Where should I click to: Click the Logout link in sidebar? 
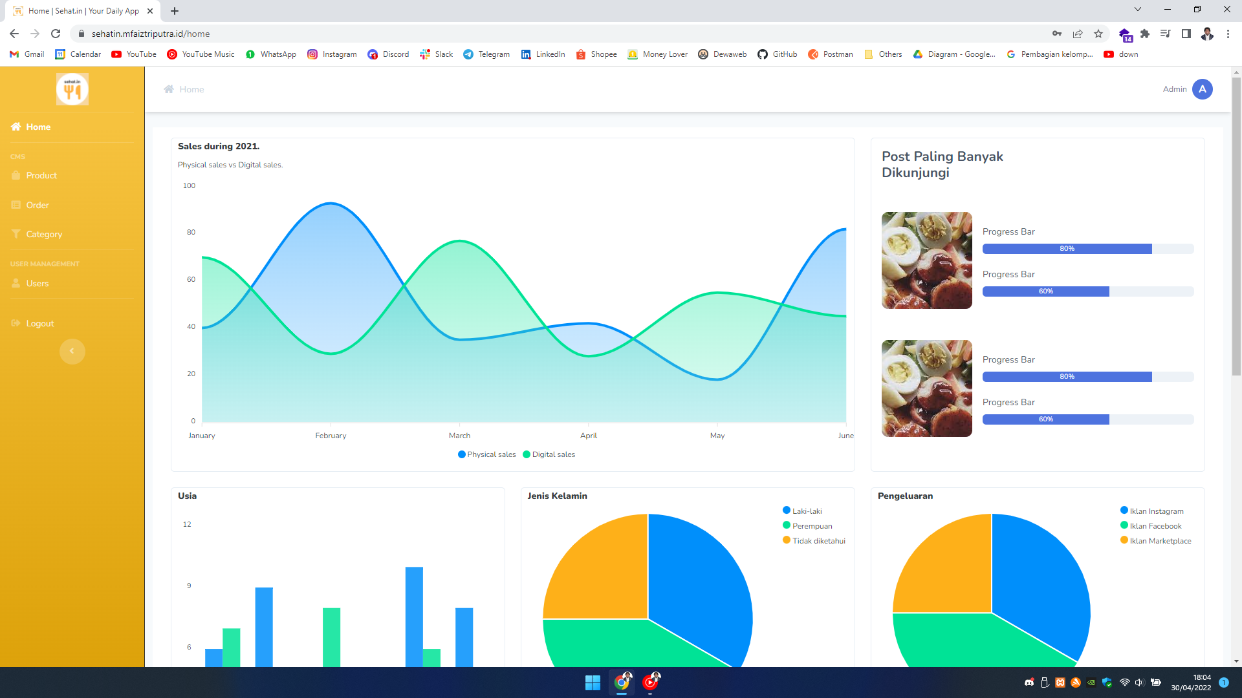pos(40,324)
